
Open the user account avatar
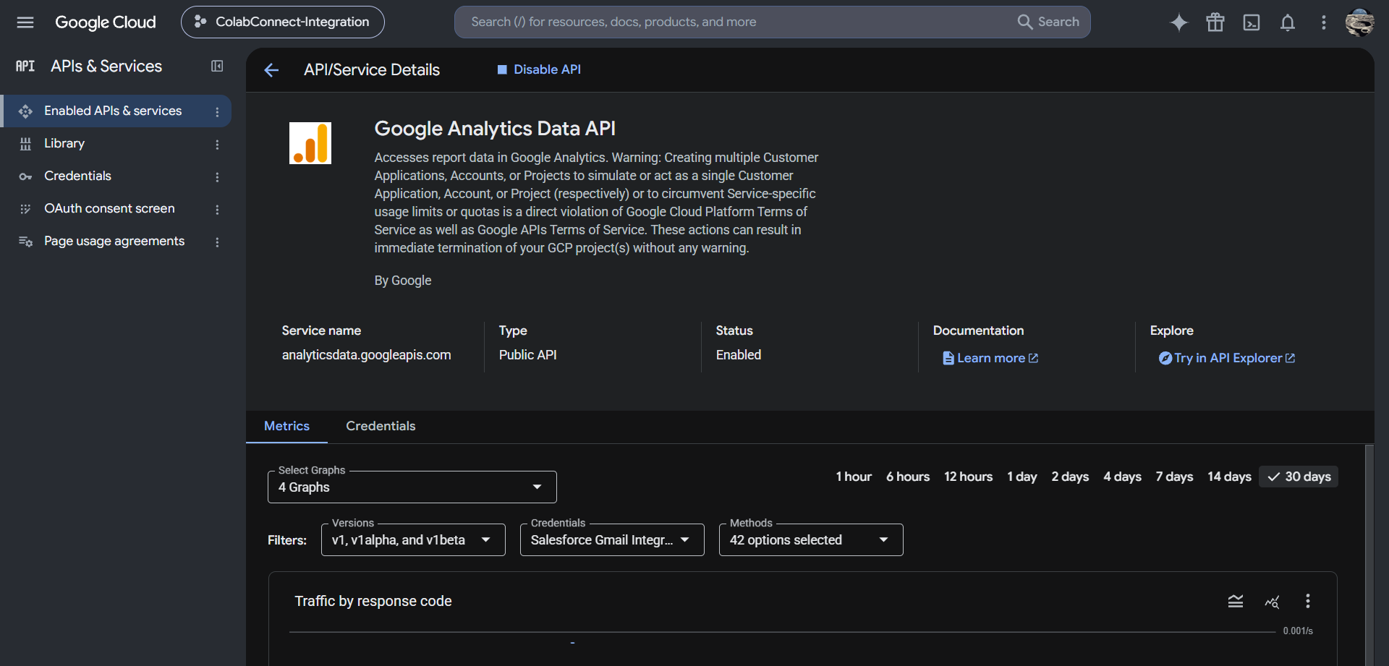click(x=1360, y=22)
